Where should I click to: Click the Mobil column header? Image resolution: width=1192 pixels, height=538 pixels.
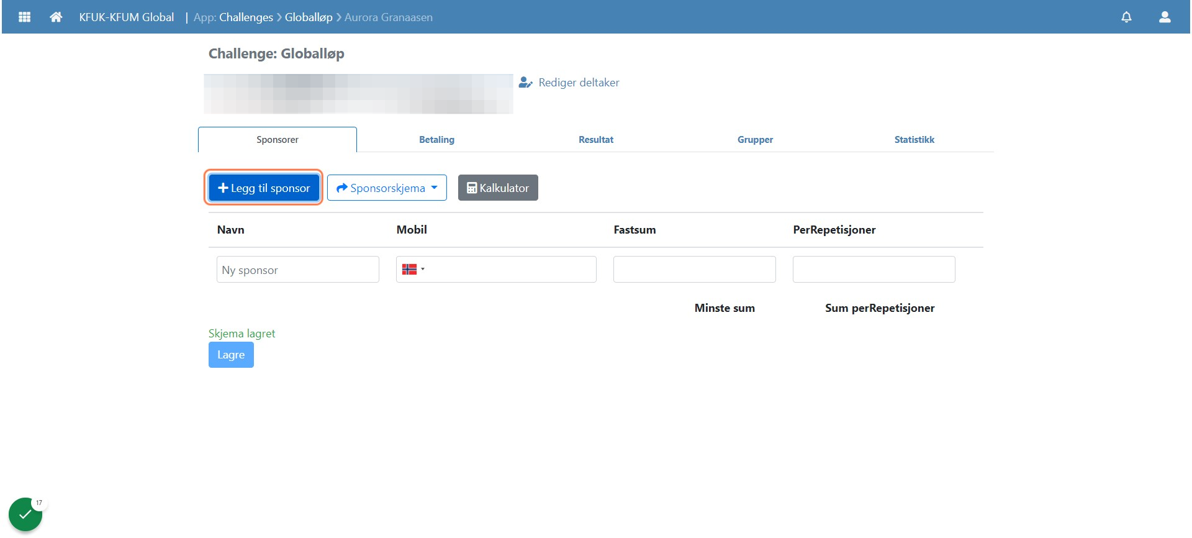click(x=412, y=230)
